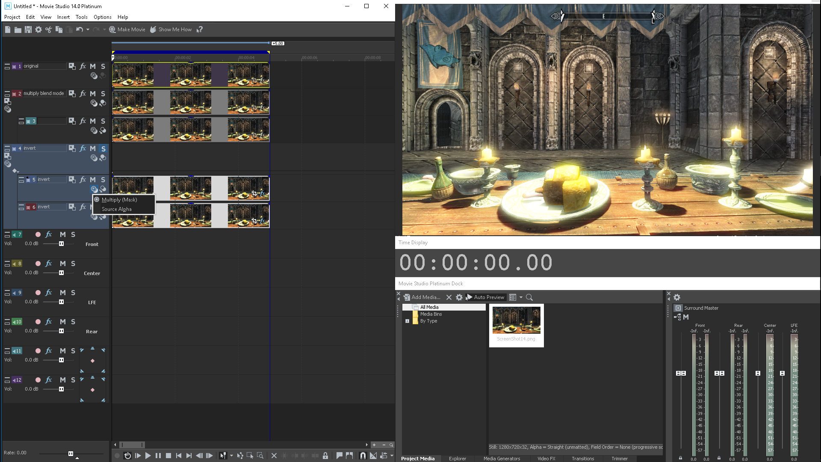This screenshot has width=821, height=462.
Task: Open track motion for track 3
Action: pyautogui.click(x=72, y=121)
